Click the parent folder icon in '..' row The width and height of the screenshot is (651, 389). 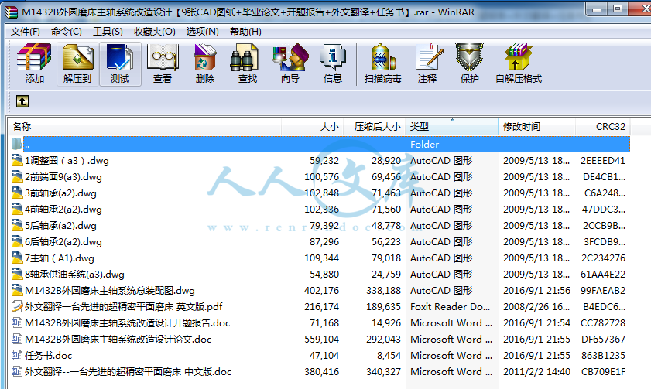(x=16, y=144)
